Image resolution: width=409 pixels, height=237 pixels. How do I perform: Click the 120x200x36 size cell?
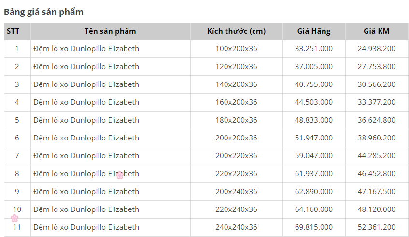pos(236,66)
